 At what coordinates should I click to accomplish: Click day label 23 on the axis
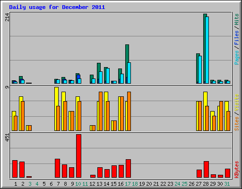[170, 184]
